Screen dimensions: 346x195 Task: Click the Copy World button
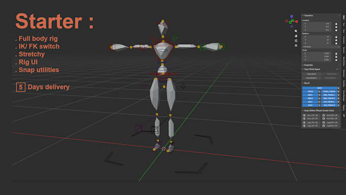pyautogui.click(x=311, y=74)
